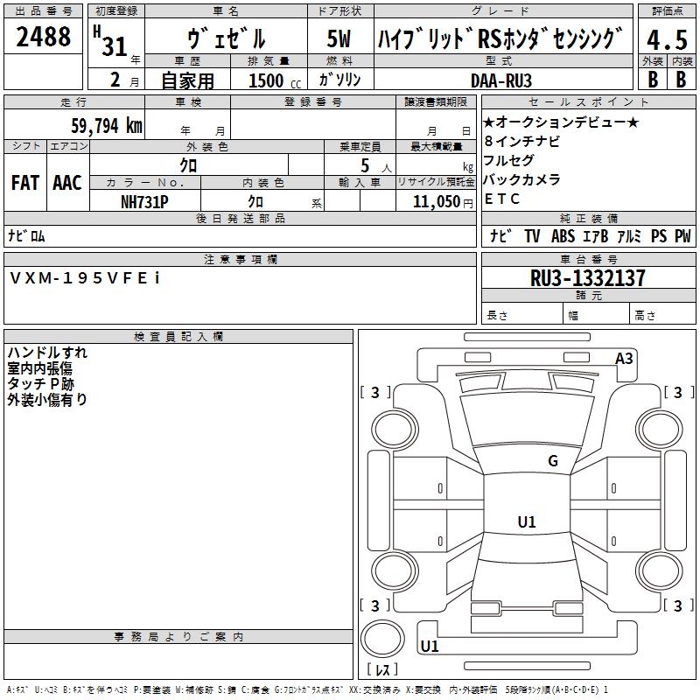Click the seating capacity 5 人
Screen dimensions: 700x700
coord(375,166)
